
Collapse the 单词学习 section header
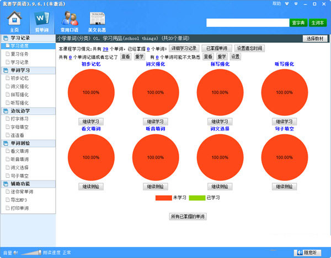click(x=28, y=70)
